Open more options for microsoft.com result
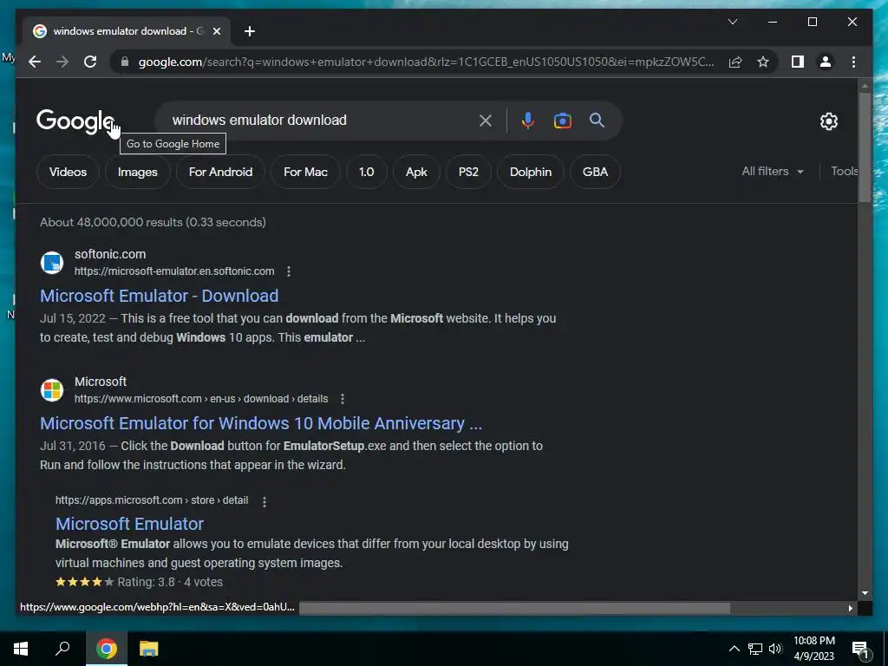The height and width of the screenshot is (666, 888). tap(342, 399)
